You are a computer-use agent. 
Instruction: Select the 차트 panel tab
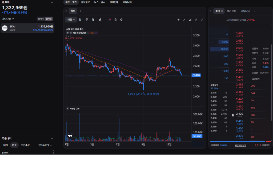[x=73, y=11]
